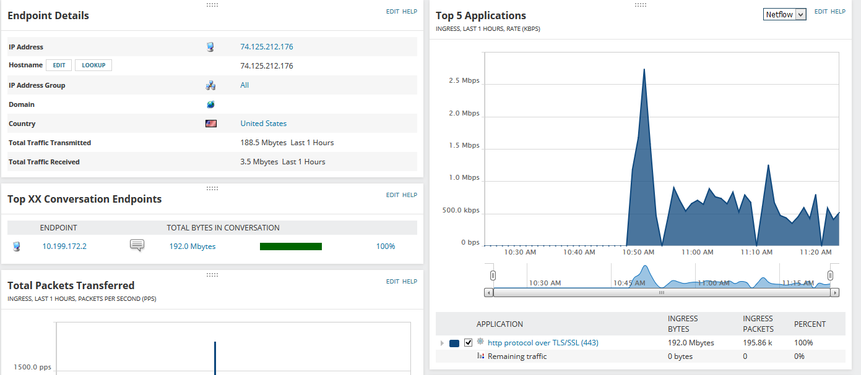Screen dimensions: 861x375
Task: Click HELP on Top 5 Applications panel
Action: point(838,11)
